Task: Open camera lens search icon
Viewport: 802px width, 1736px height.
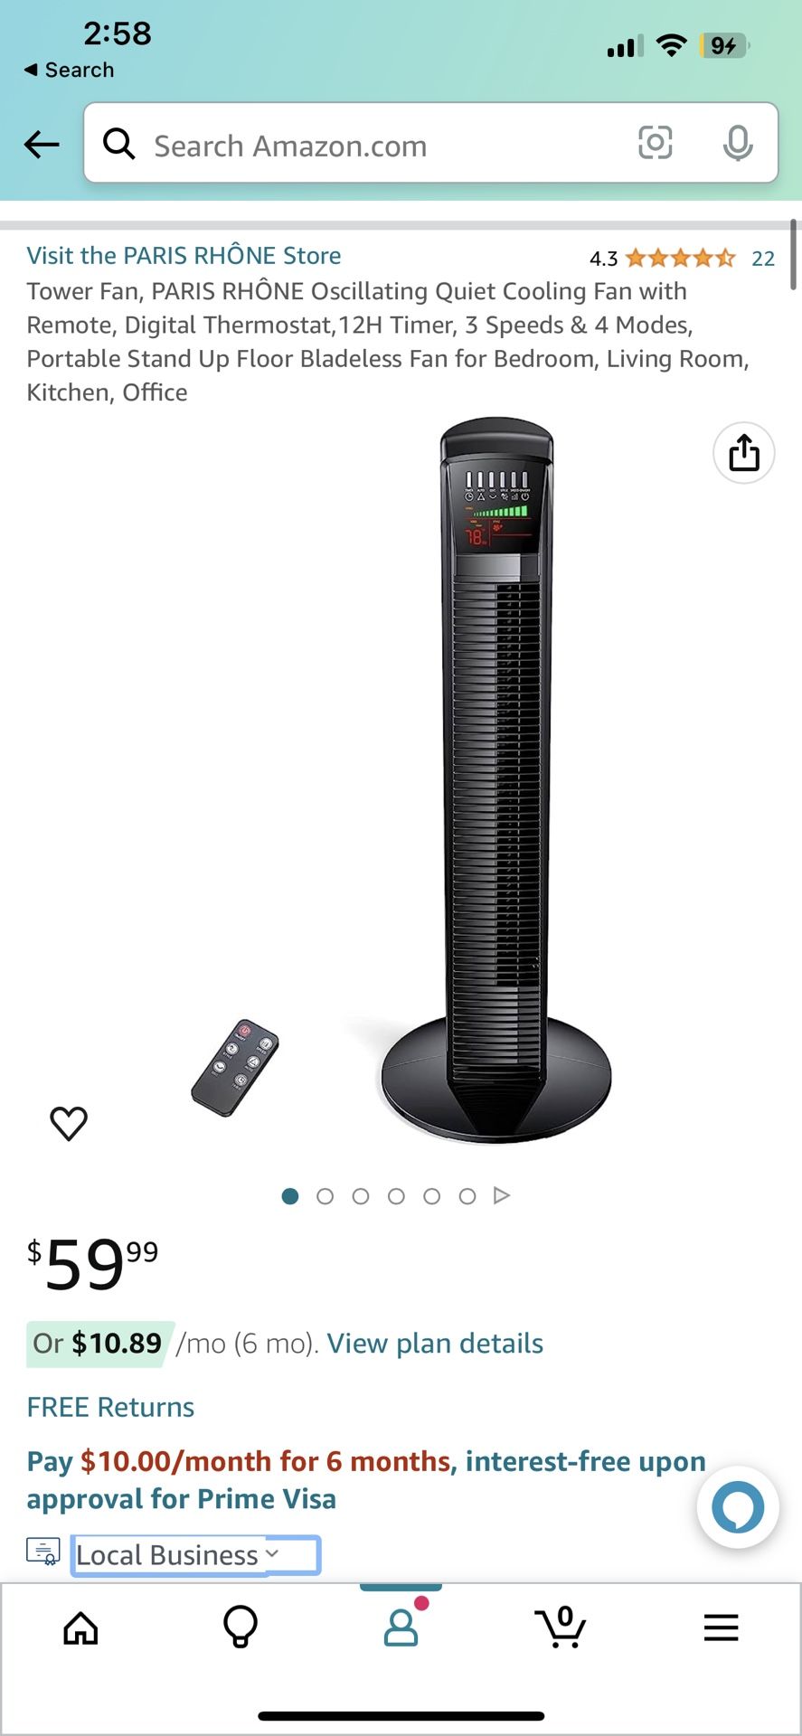Action: (x=656, y=143)
